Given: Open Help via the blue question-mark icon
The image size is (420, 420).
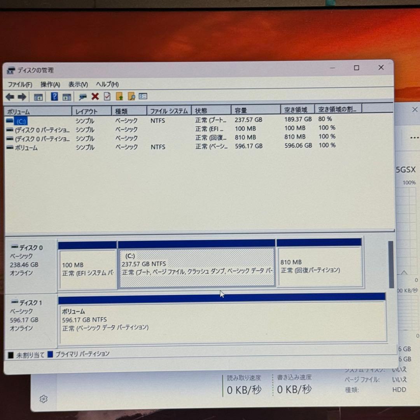Looking at the screenshot, I should 54,96.
